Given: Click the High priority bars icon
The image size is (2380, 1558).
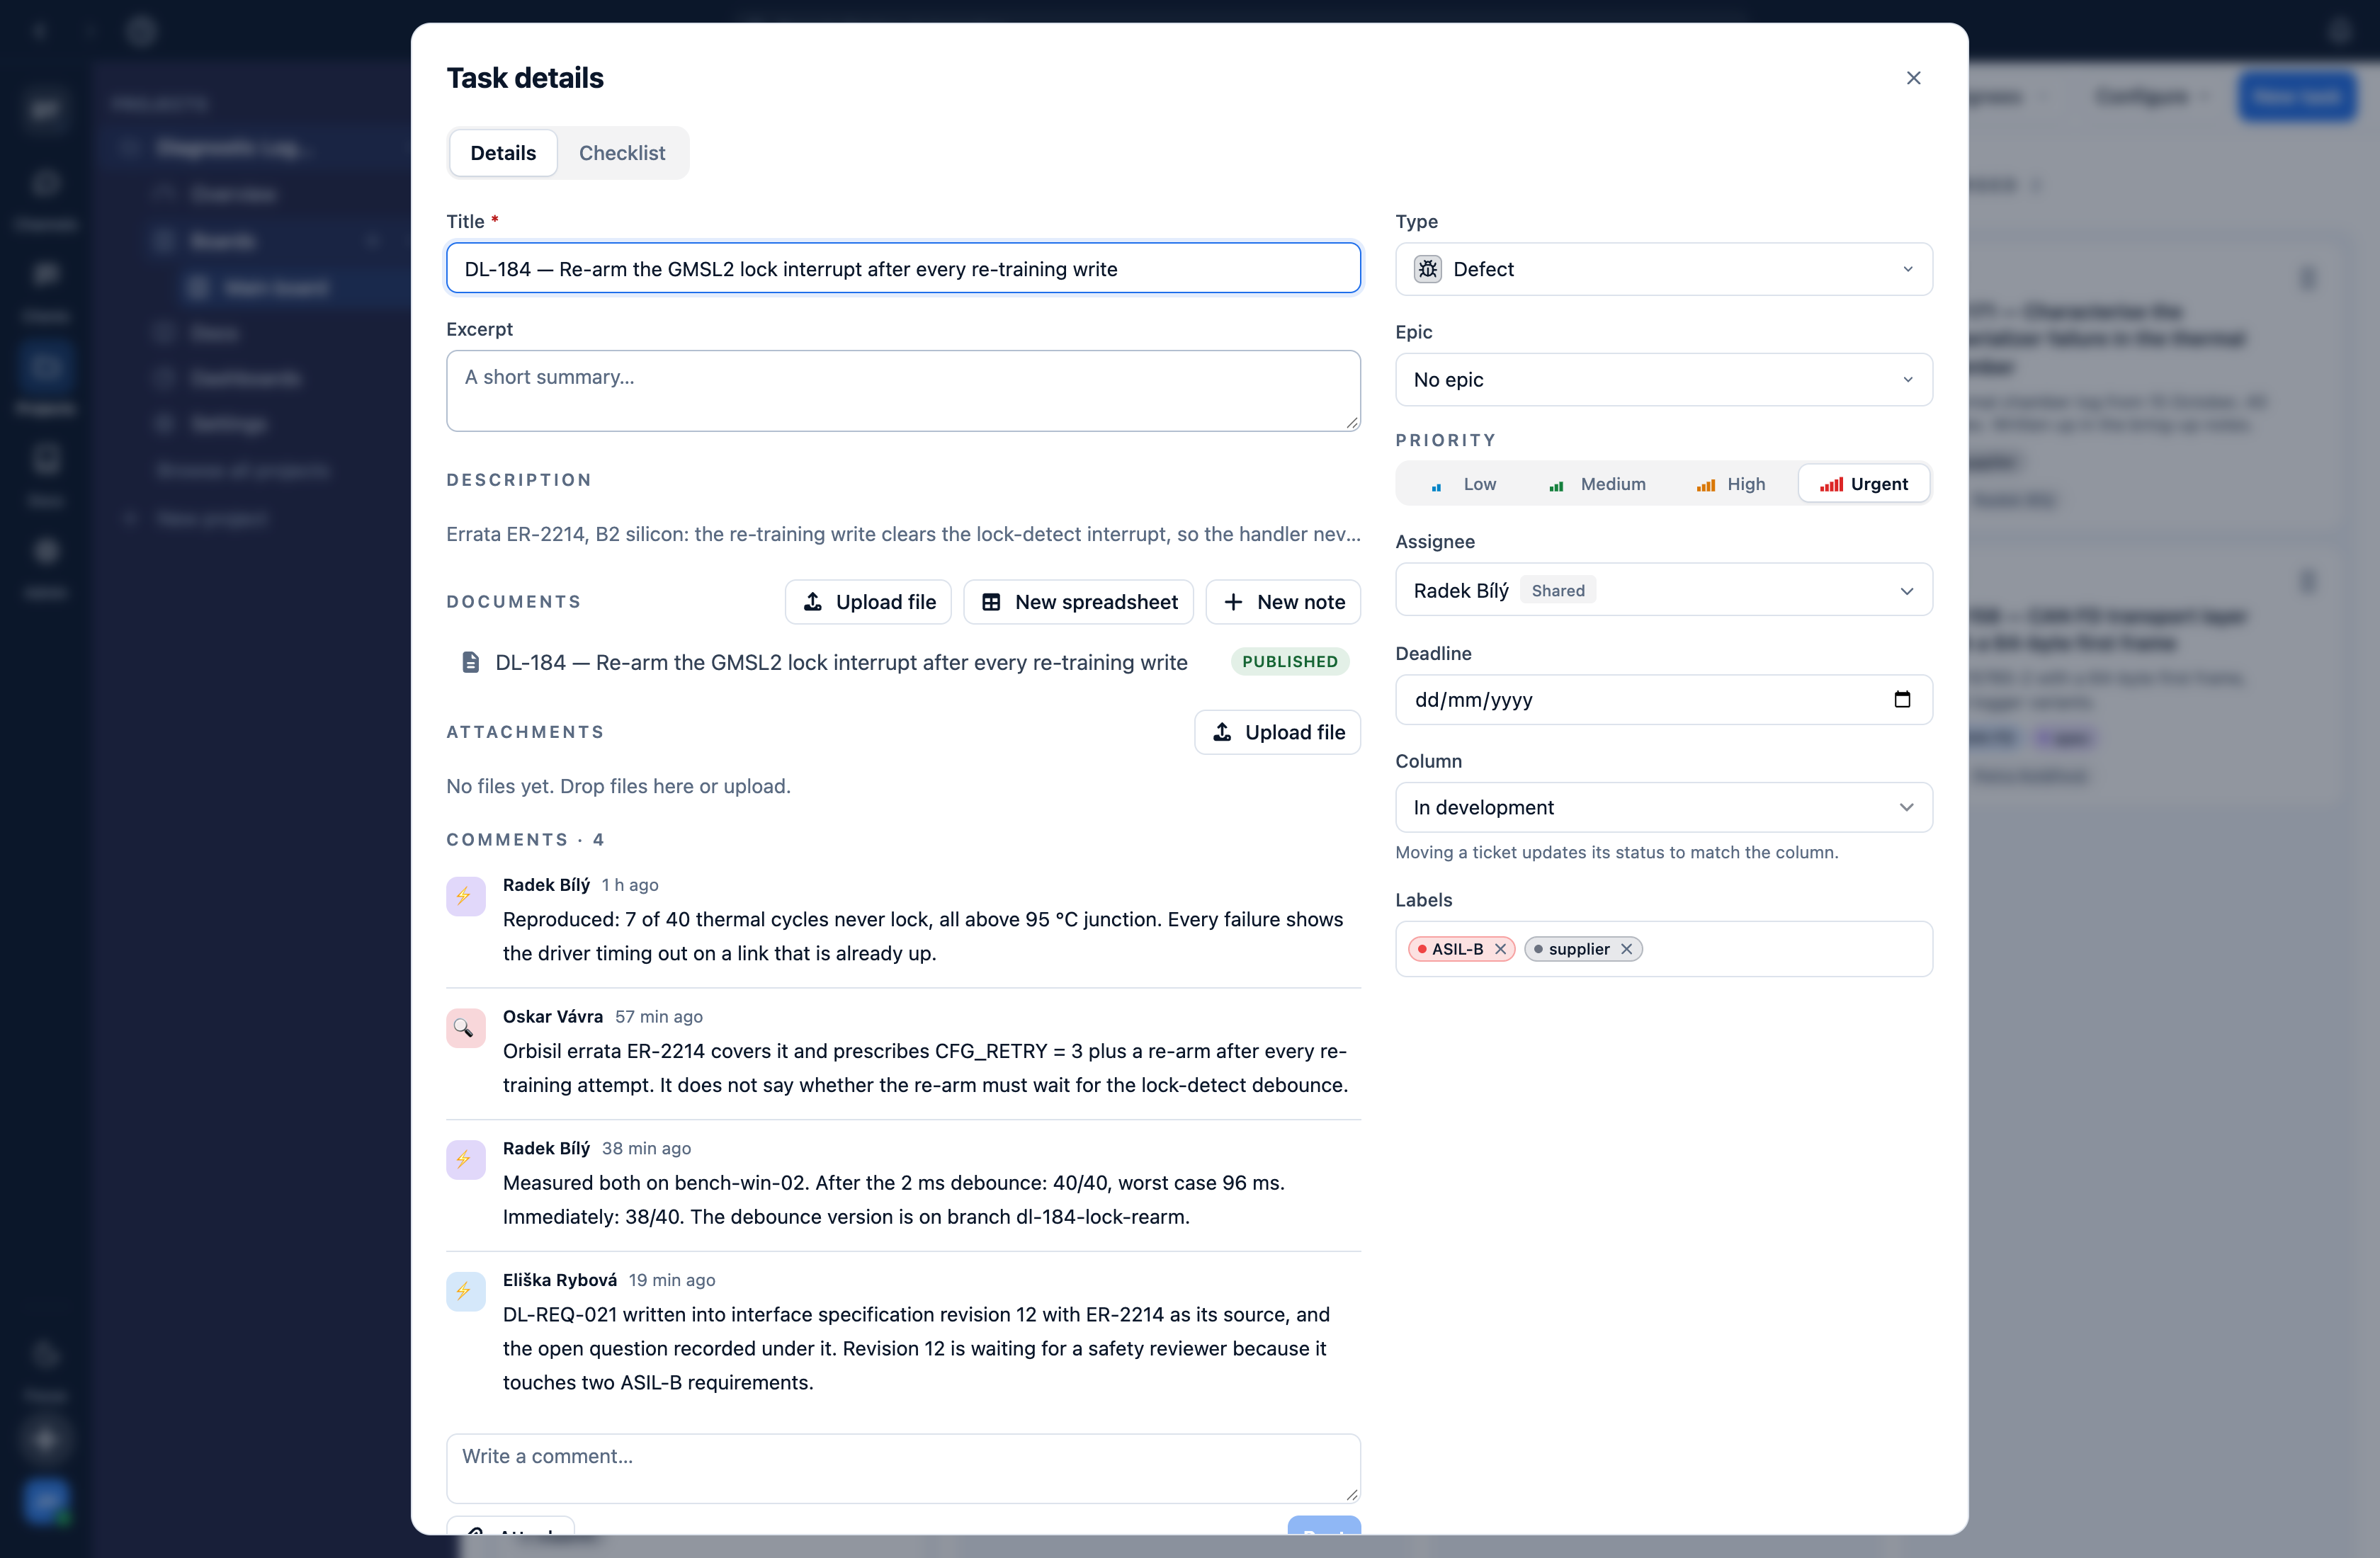Looking at the screenshot, I should point(1705,485).
